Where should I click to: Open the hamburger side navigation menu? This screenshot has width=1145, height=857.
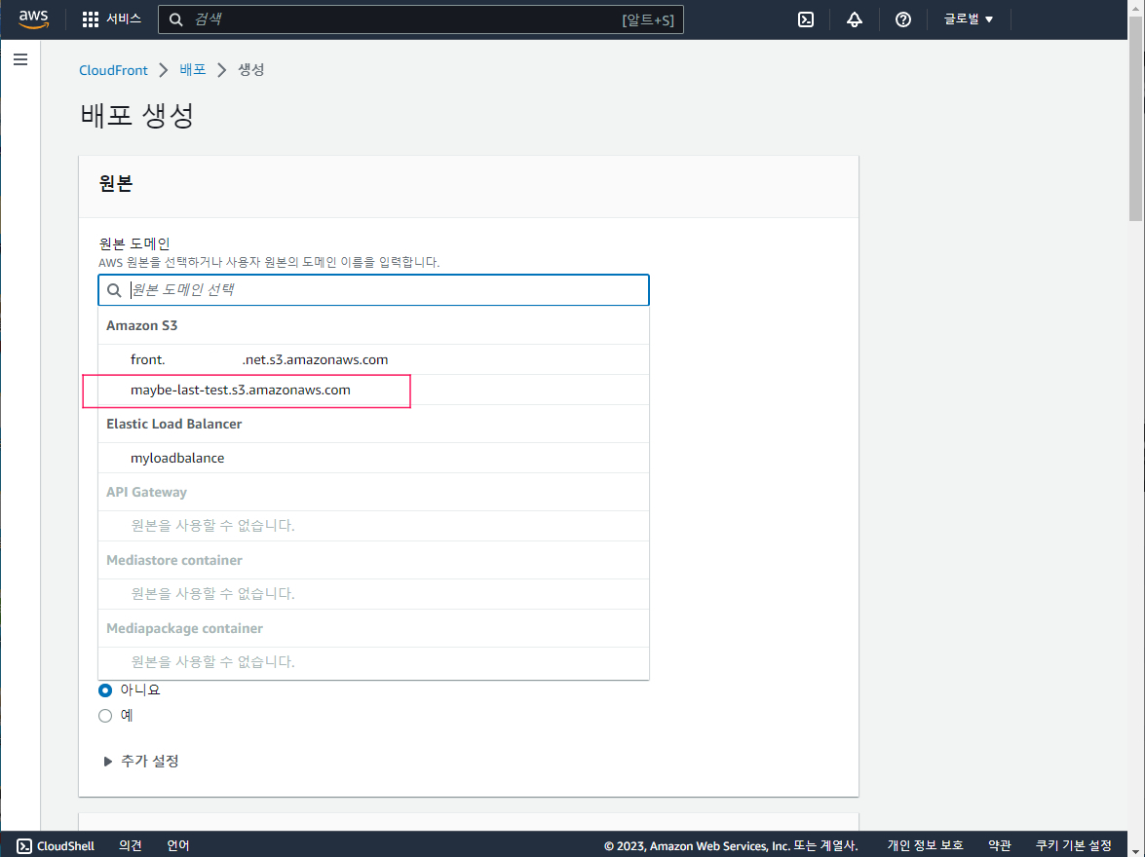coord(20,59)
